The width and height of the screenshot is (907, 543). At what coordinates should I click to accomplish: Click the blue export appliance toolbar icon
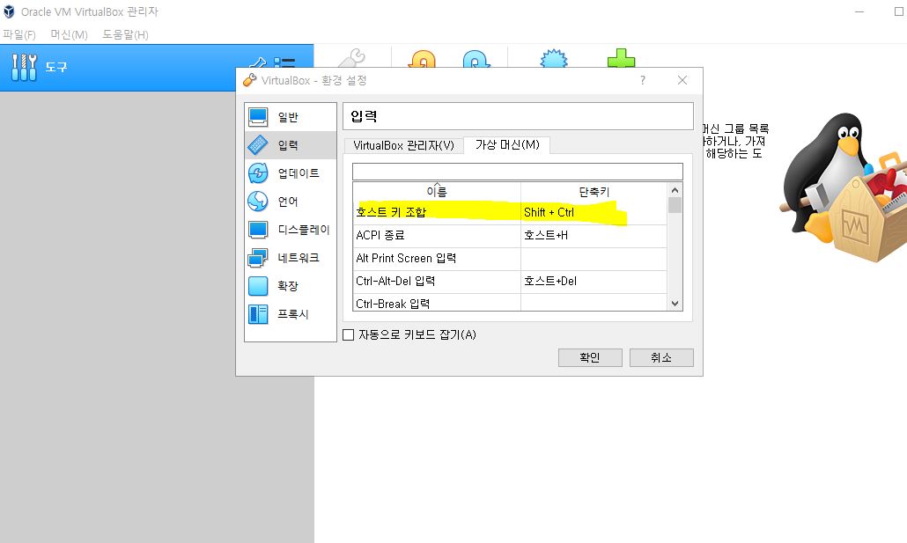[476, 59]
